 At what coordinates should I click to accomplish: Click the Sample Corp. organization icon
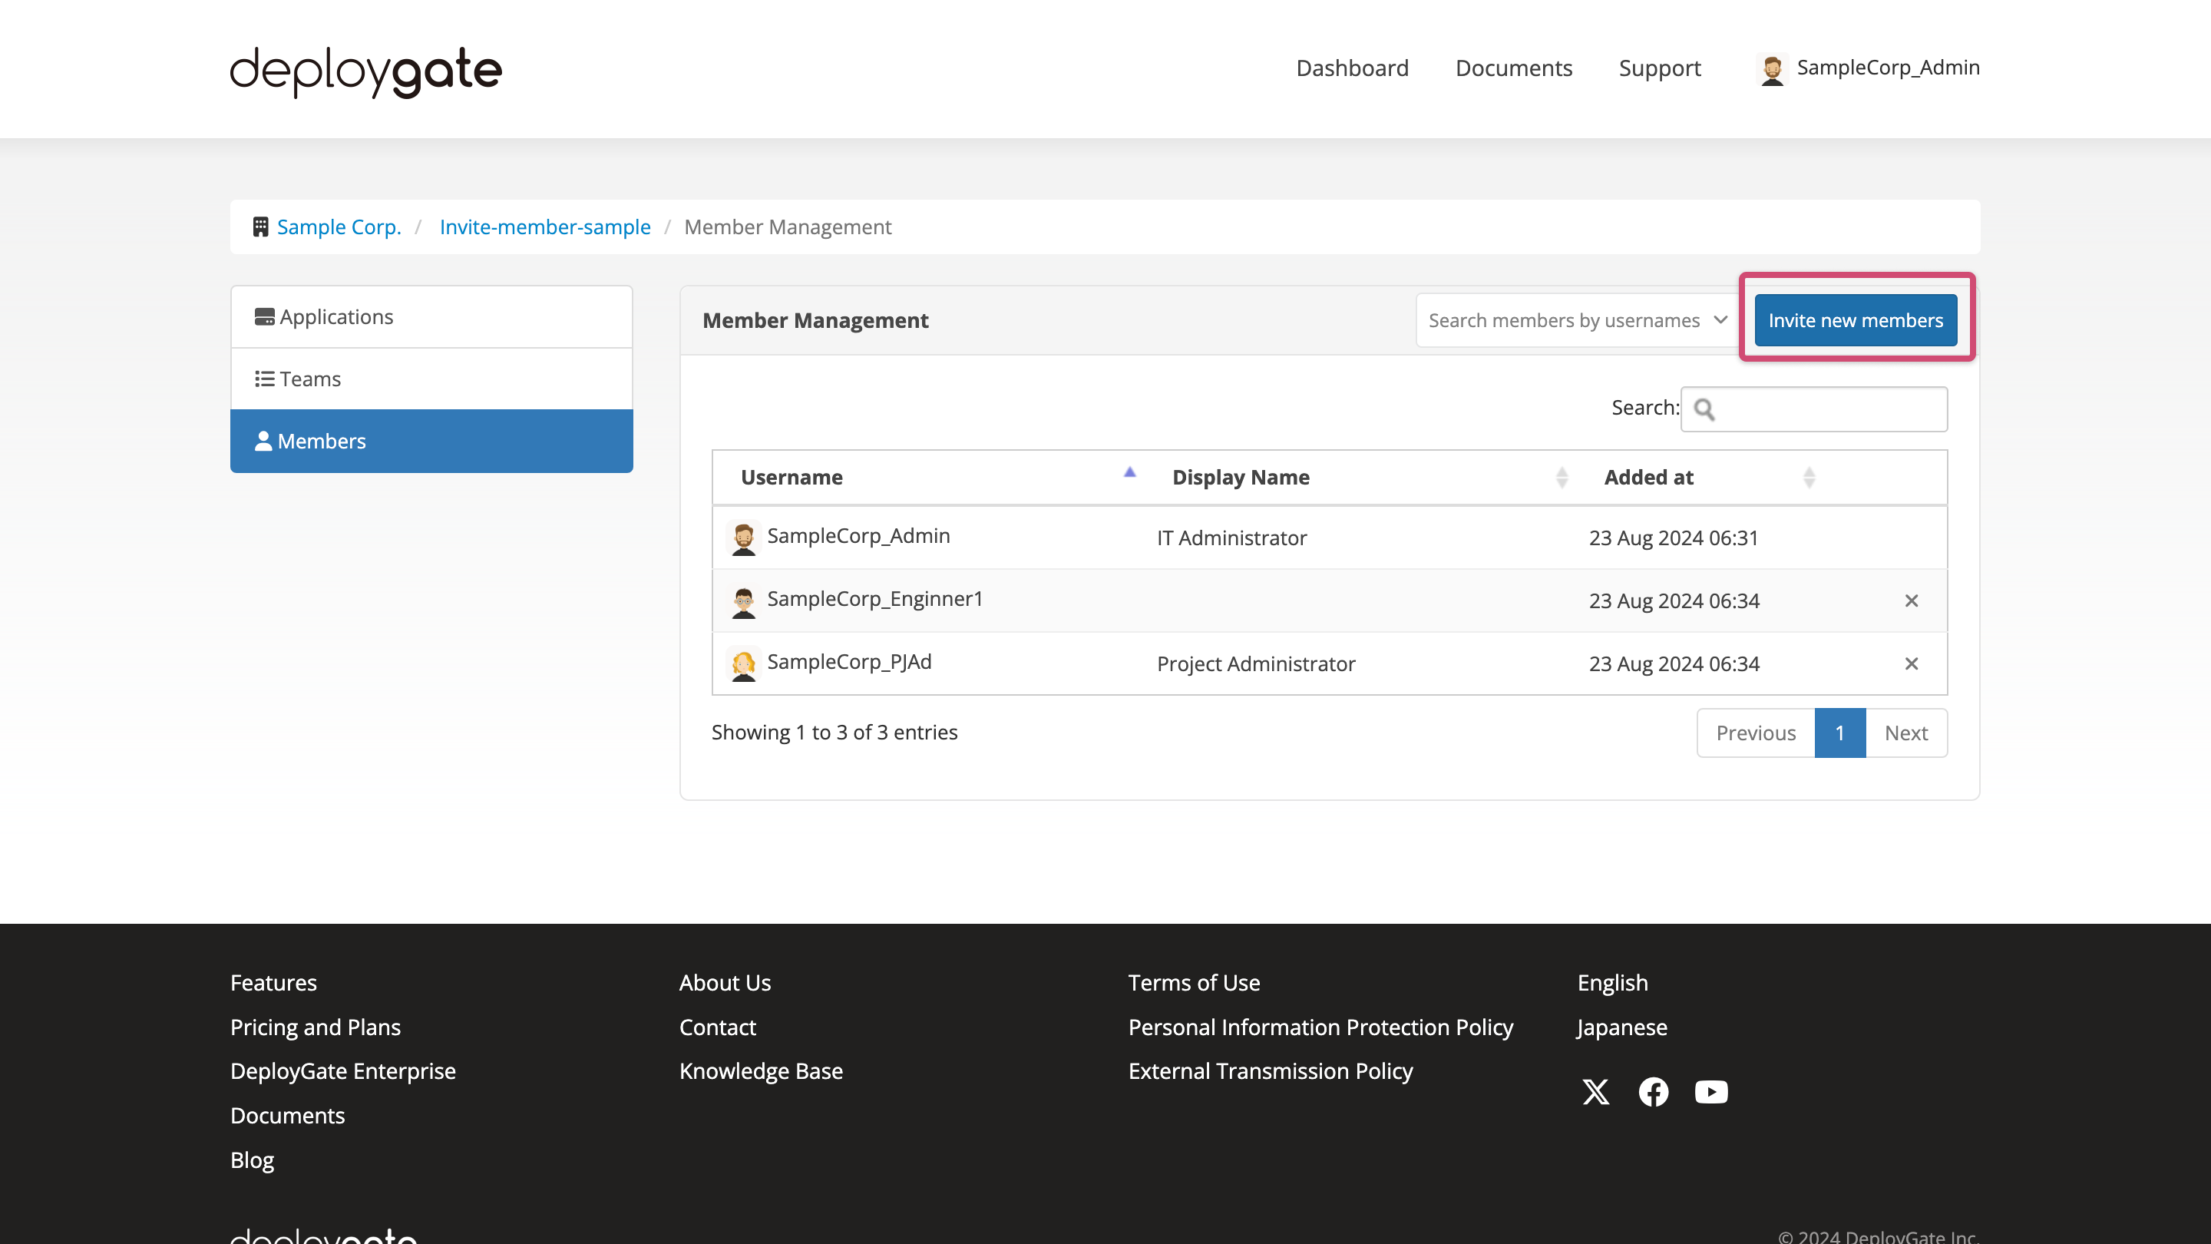tap(259, 227)
